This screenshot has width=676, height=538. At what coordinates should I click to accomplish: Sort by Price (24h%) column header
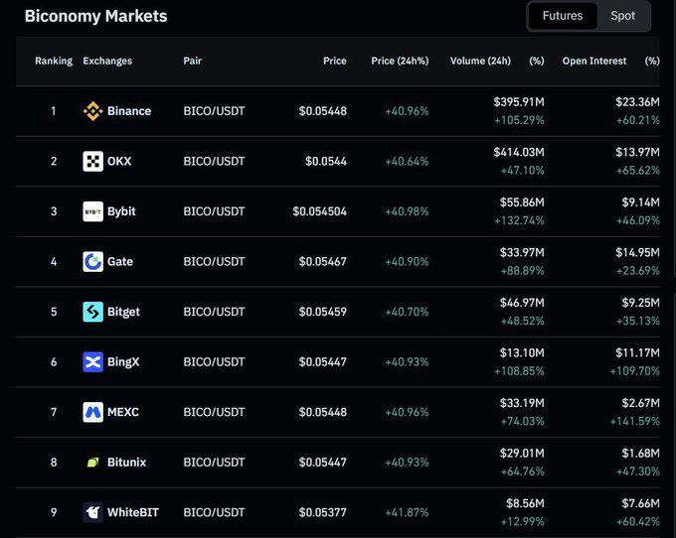point(400,61)
